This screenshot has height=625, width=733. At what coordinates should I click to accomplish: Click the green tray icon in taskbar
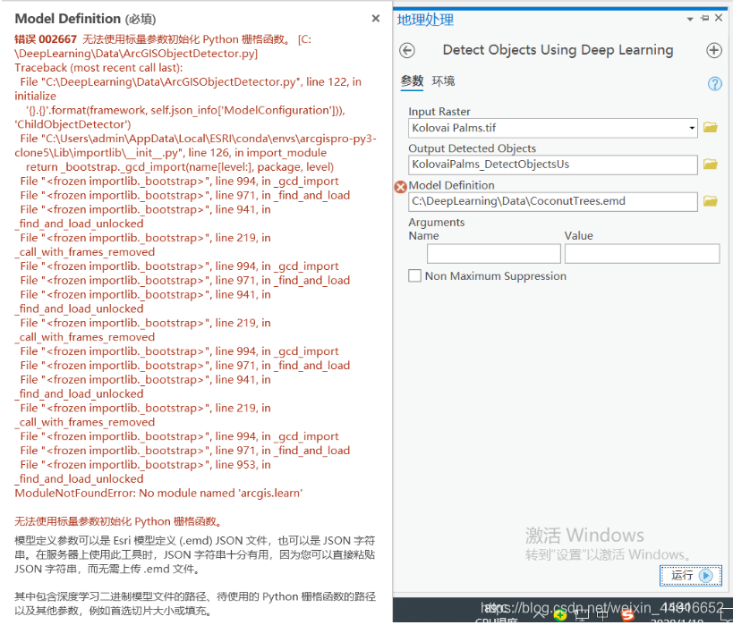[x=560, y=615]
